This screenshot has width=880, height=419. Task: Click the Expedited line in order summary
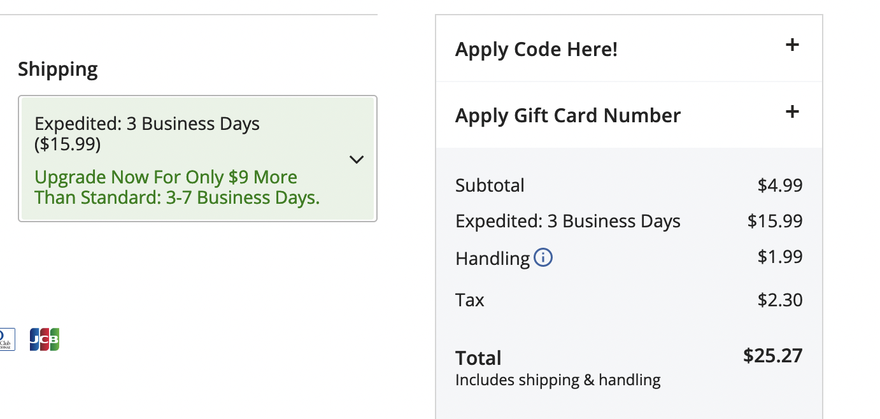[567, 221]
